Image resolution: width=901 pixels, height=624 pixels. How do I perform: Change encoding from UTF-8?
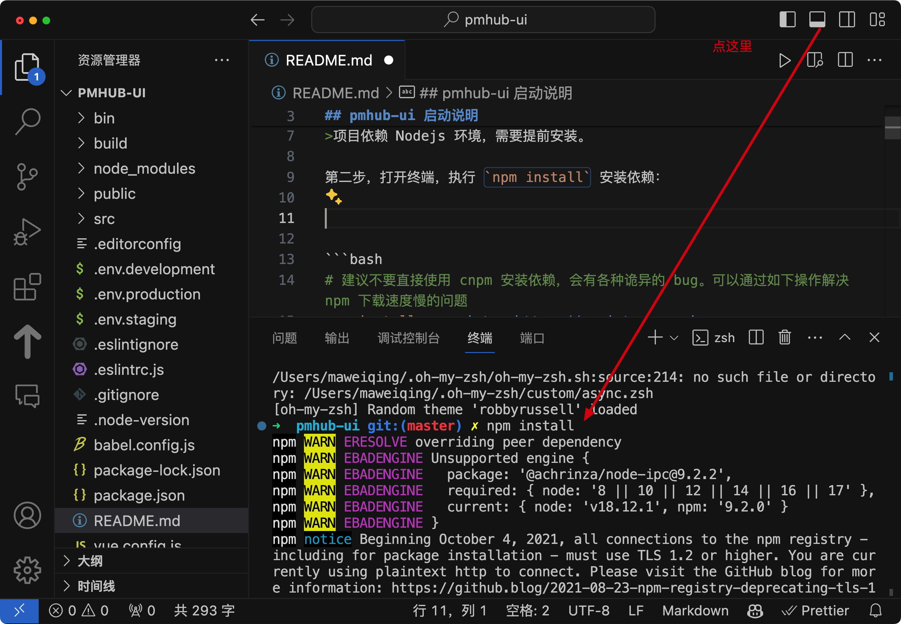[589, 610]
